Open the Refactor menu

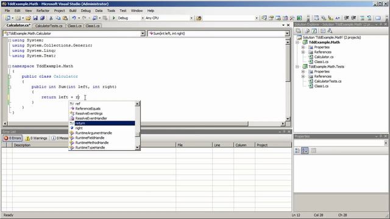click(x=43, y=11)
